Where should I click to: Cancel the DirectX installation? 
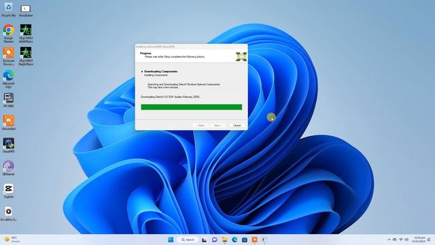(237, 125)
